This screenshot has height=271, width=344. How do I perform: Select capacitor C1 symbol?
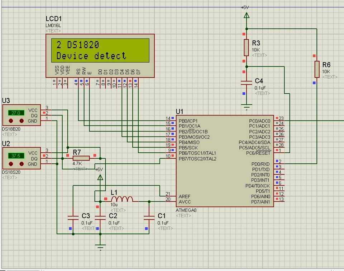[x=149, y=217]
